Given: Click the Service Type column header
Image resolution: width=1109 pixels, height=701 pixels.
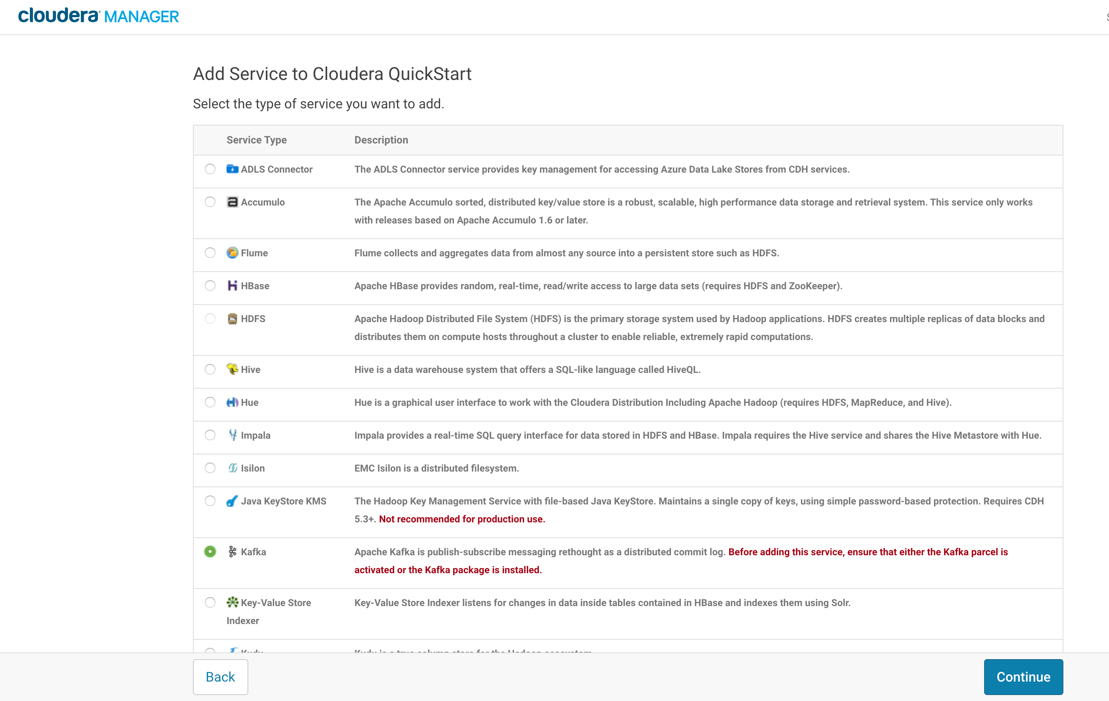Looking at the screenshot, I should coord(256,140).
